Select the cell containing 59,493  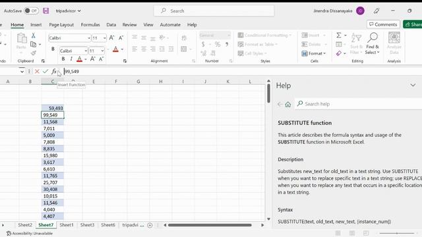tap(53, 108)
